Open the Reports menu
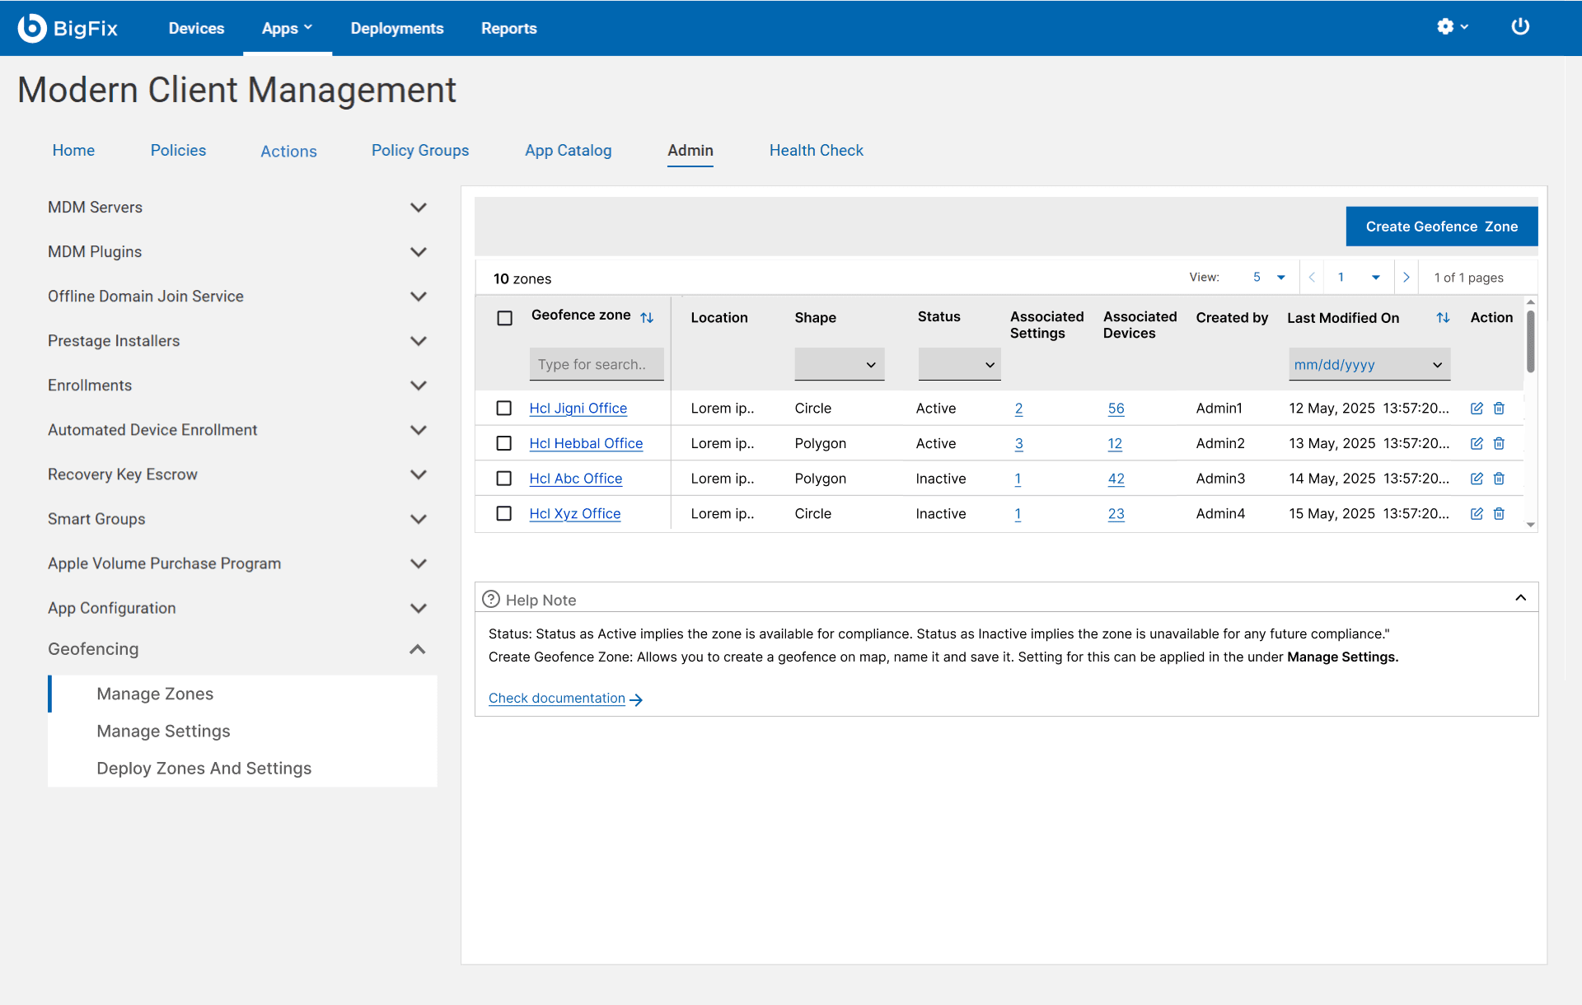The width and height of the screenshot is (1582, 1005). 509,28
